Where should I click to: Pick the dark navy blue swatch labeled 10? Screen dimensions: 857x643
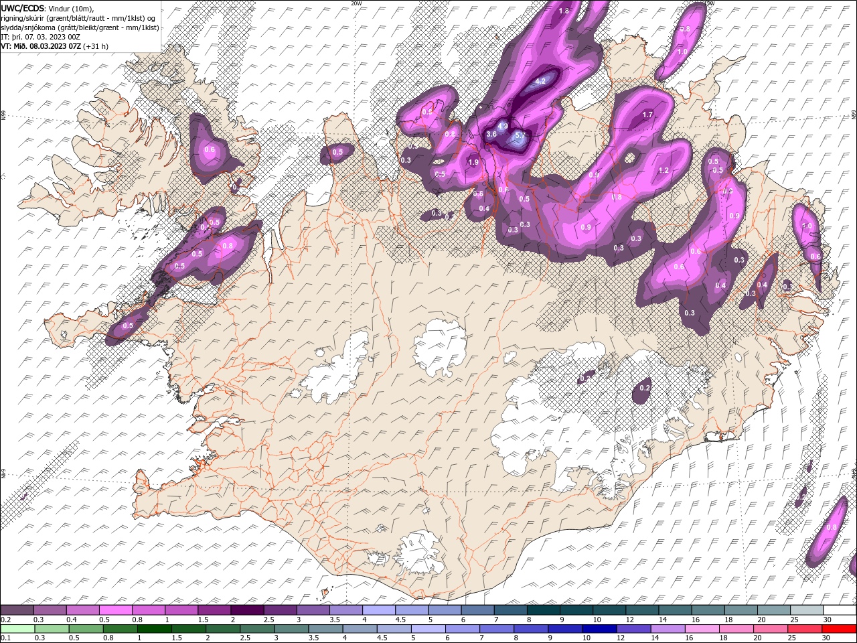coord(599,629)
